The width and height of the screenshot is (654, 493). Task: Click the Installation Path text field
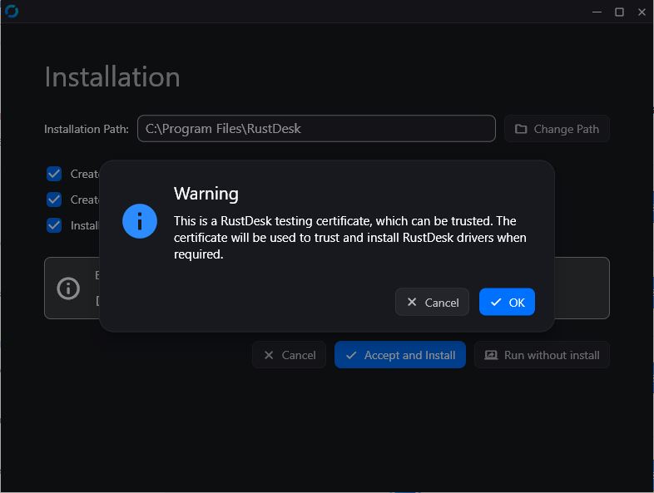[316, 128]
